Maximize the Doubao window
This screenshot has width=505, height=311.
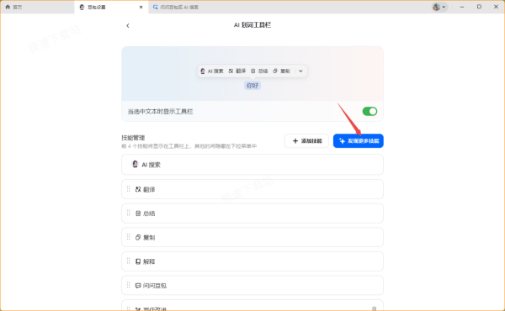click(479, 7)
